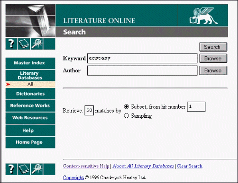Image resolution: width=238 pixels, height=183 pixels.
Task: Select the All sub-item under Literary Databases
Action: point(30,84)
